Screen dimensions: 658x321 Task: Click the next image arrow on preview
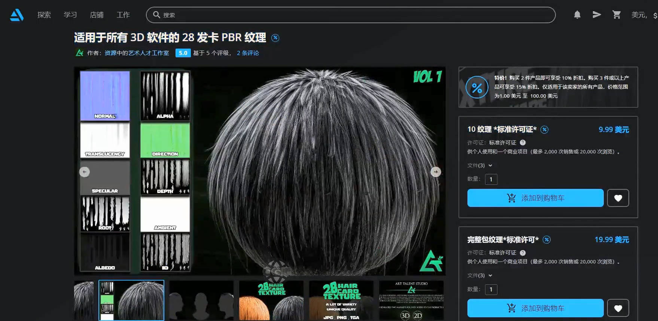coord(436,172)
